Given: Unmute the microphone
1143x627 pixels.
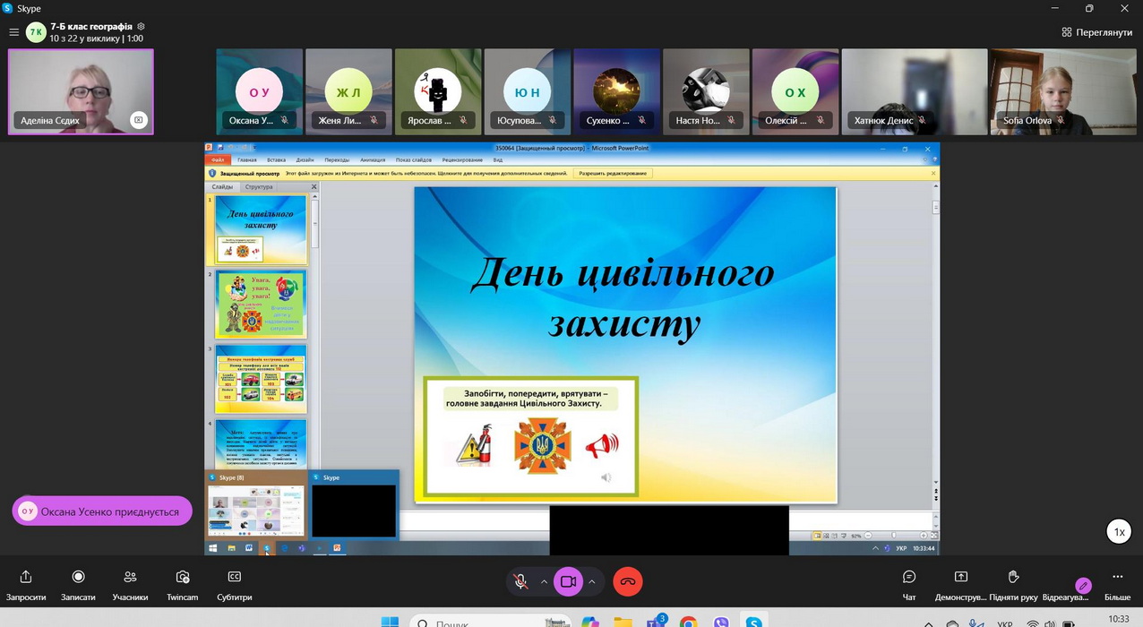Looking at the screenshot, I should (x=520, y=581).
